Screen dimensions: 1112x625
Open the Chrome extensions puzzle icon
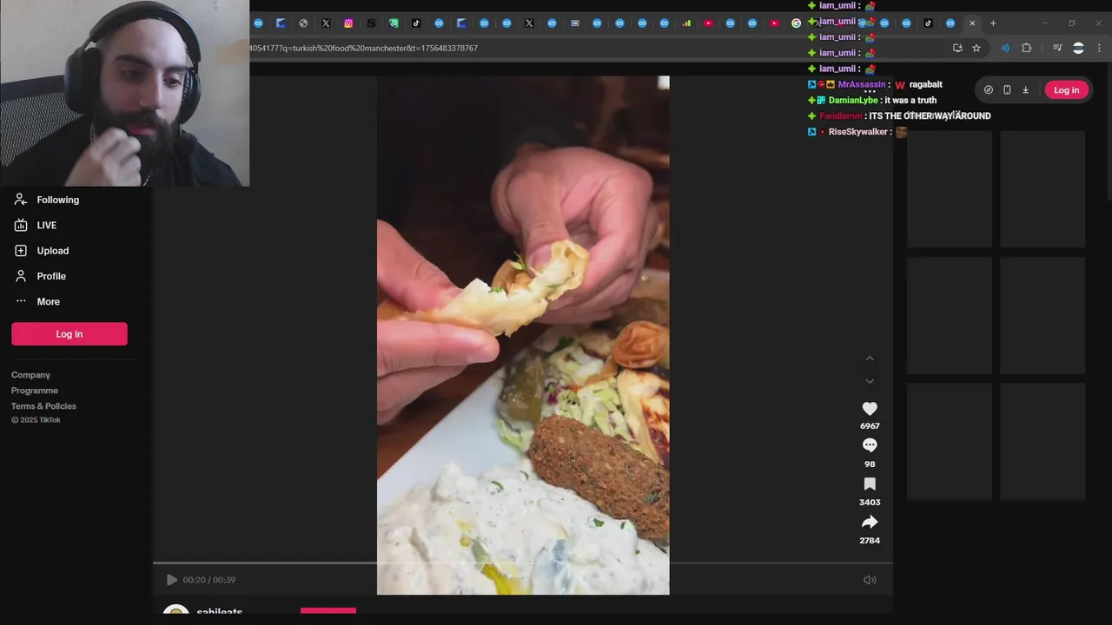tap(1026, 48)
